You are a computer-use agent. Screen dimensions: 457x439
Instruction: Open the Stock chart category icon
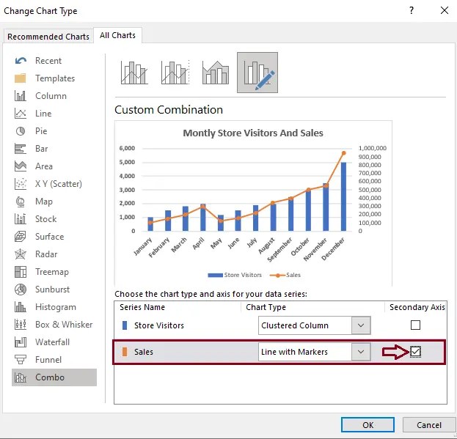pos(21,219)
